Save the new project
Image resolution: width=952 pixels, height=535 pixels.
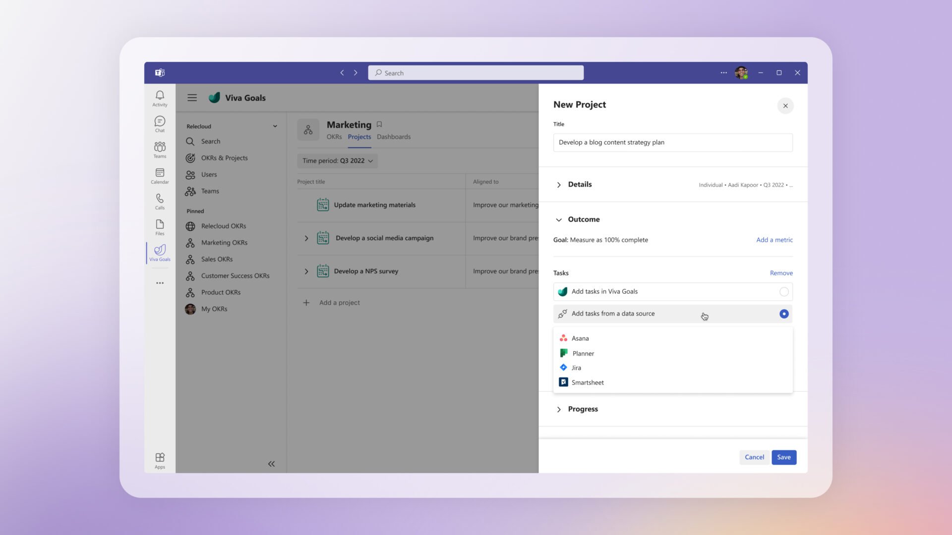[x=784, y=457]
